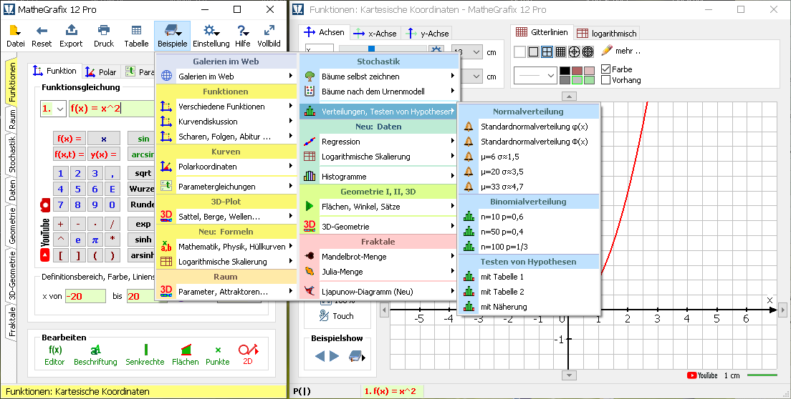Choose 'mit Tabelle 1' hypothesis test
Screen dimensions: 791x399
529,277
